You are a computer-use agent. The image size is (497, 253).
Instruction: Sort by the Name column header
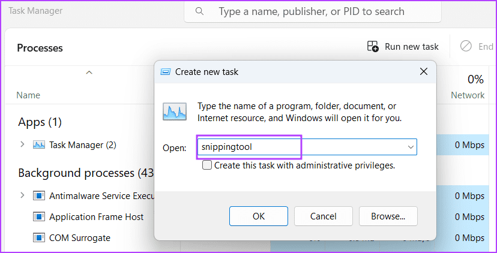28,95
